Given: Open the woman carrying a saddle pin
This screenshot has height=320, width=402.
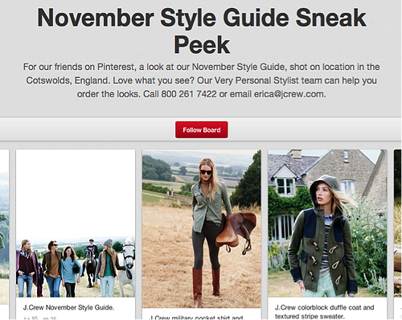Looking at the screenshot, I should [x=202, y=229].
